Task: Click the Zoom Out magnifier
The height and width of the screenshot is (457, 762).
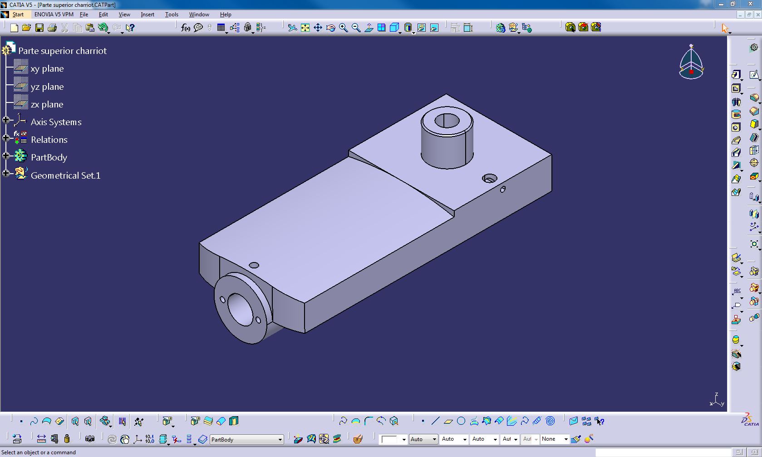Action: tap(356, 28)
